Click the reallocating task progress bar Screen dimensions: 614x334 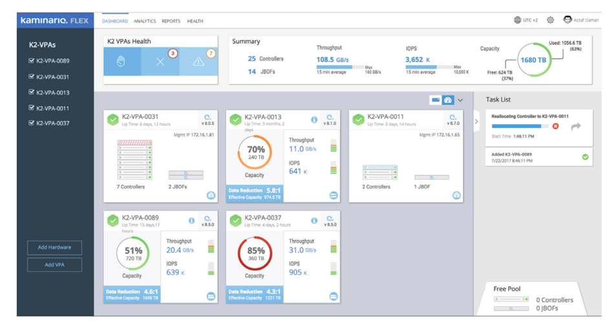[520, 126]
